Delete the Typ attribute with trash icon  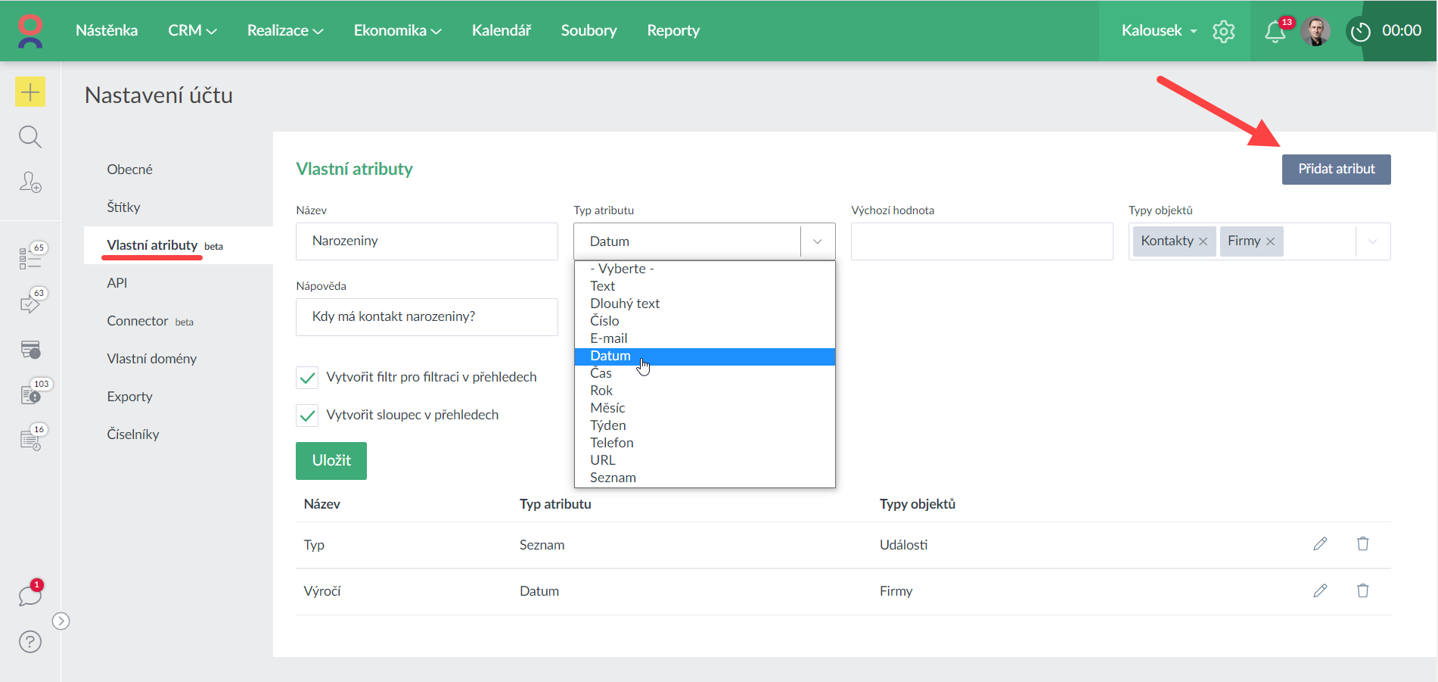click(x=1362, y=544)
